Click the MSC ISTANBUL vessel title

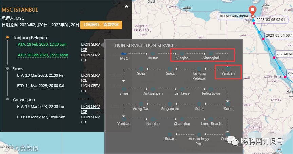pyautogui.click(x=20, y=10)
